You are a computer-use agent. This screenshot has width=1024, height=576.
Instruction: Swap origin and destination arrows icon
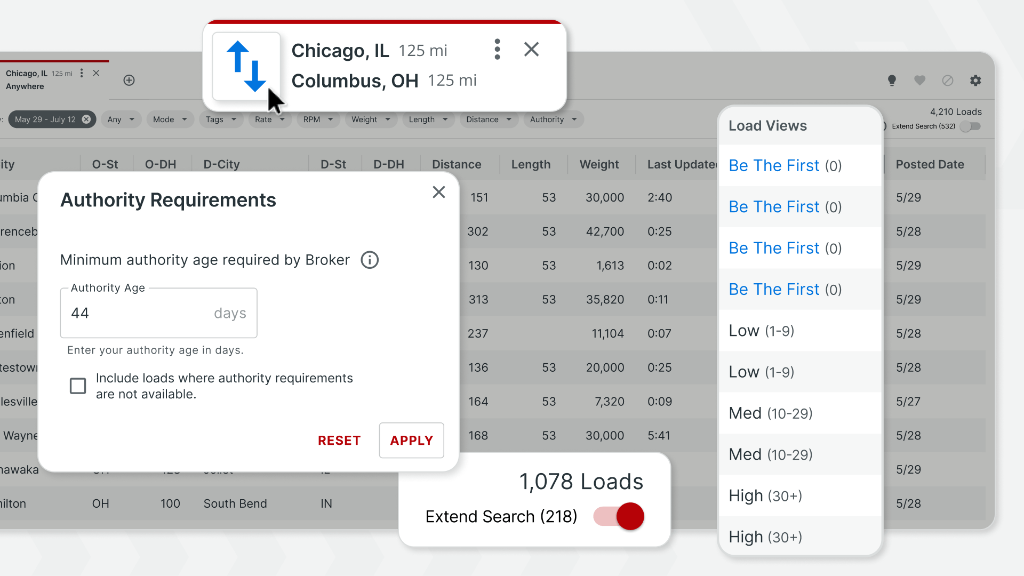(246, 66)
